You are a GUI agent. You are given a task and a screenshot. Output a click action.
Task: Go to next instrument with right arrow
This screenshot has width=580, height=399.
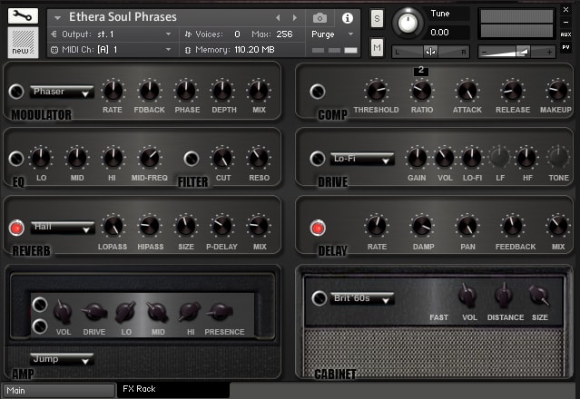pyautogui.click(x=294, y=17)
